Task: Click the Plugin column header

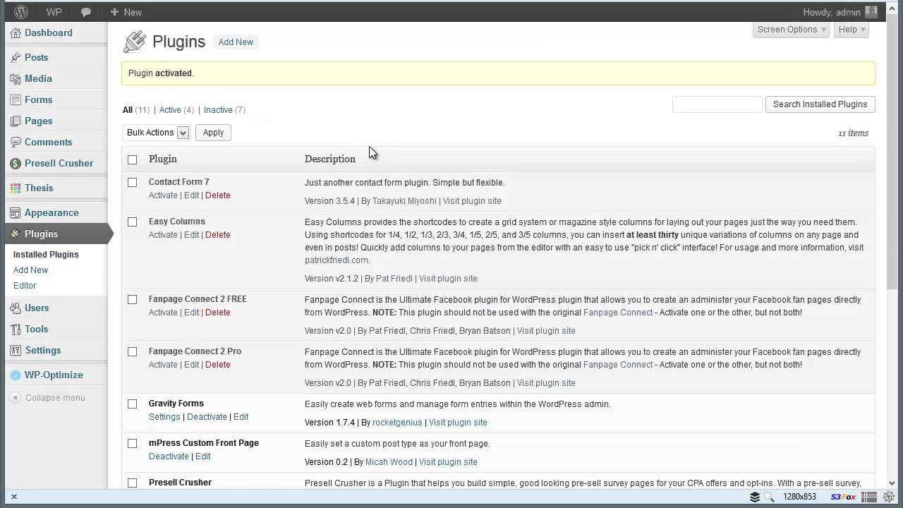Action: (x=163, y=159)
